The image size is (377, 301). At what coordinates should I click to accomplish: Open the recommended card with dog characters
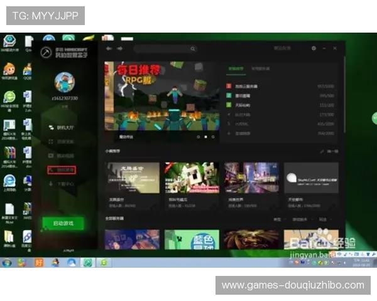click(x=192, y=186)
